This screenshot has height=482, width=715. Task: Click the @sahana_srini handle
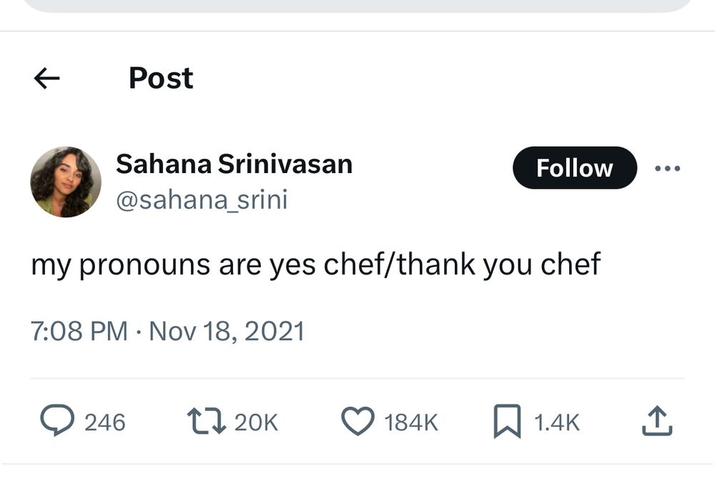[x=202, y=200]
